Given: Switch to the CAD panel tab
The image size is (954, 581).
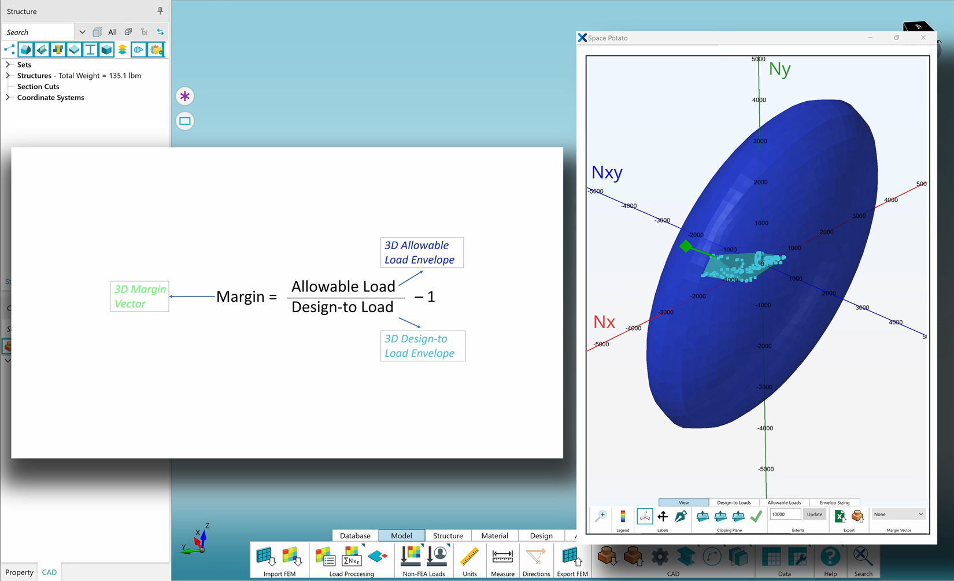Looking at the screenshot, I should point(49,572).
